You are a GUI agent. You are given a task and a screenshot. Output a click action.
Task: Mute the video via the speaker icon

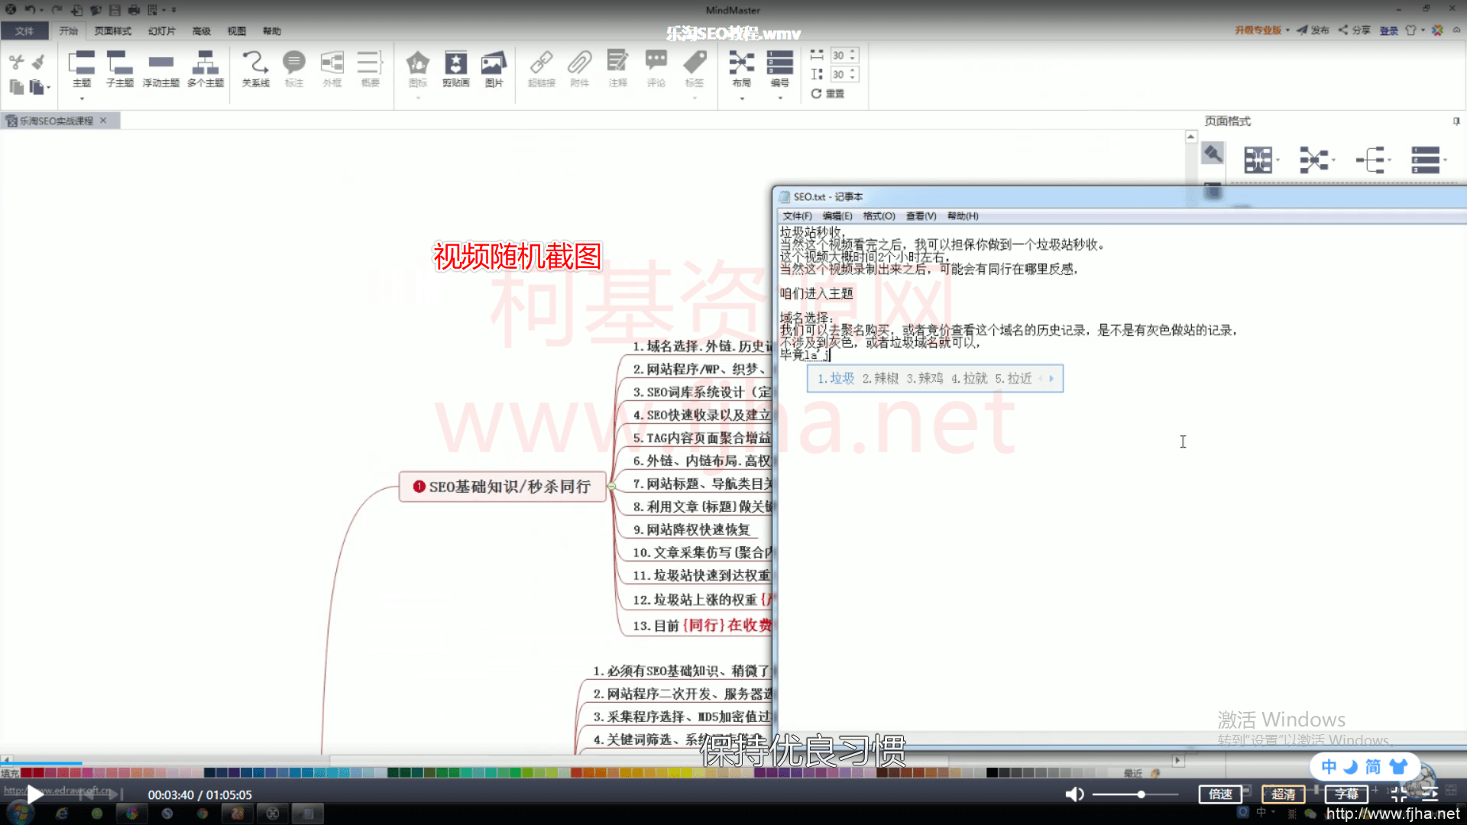[1074, 794]
